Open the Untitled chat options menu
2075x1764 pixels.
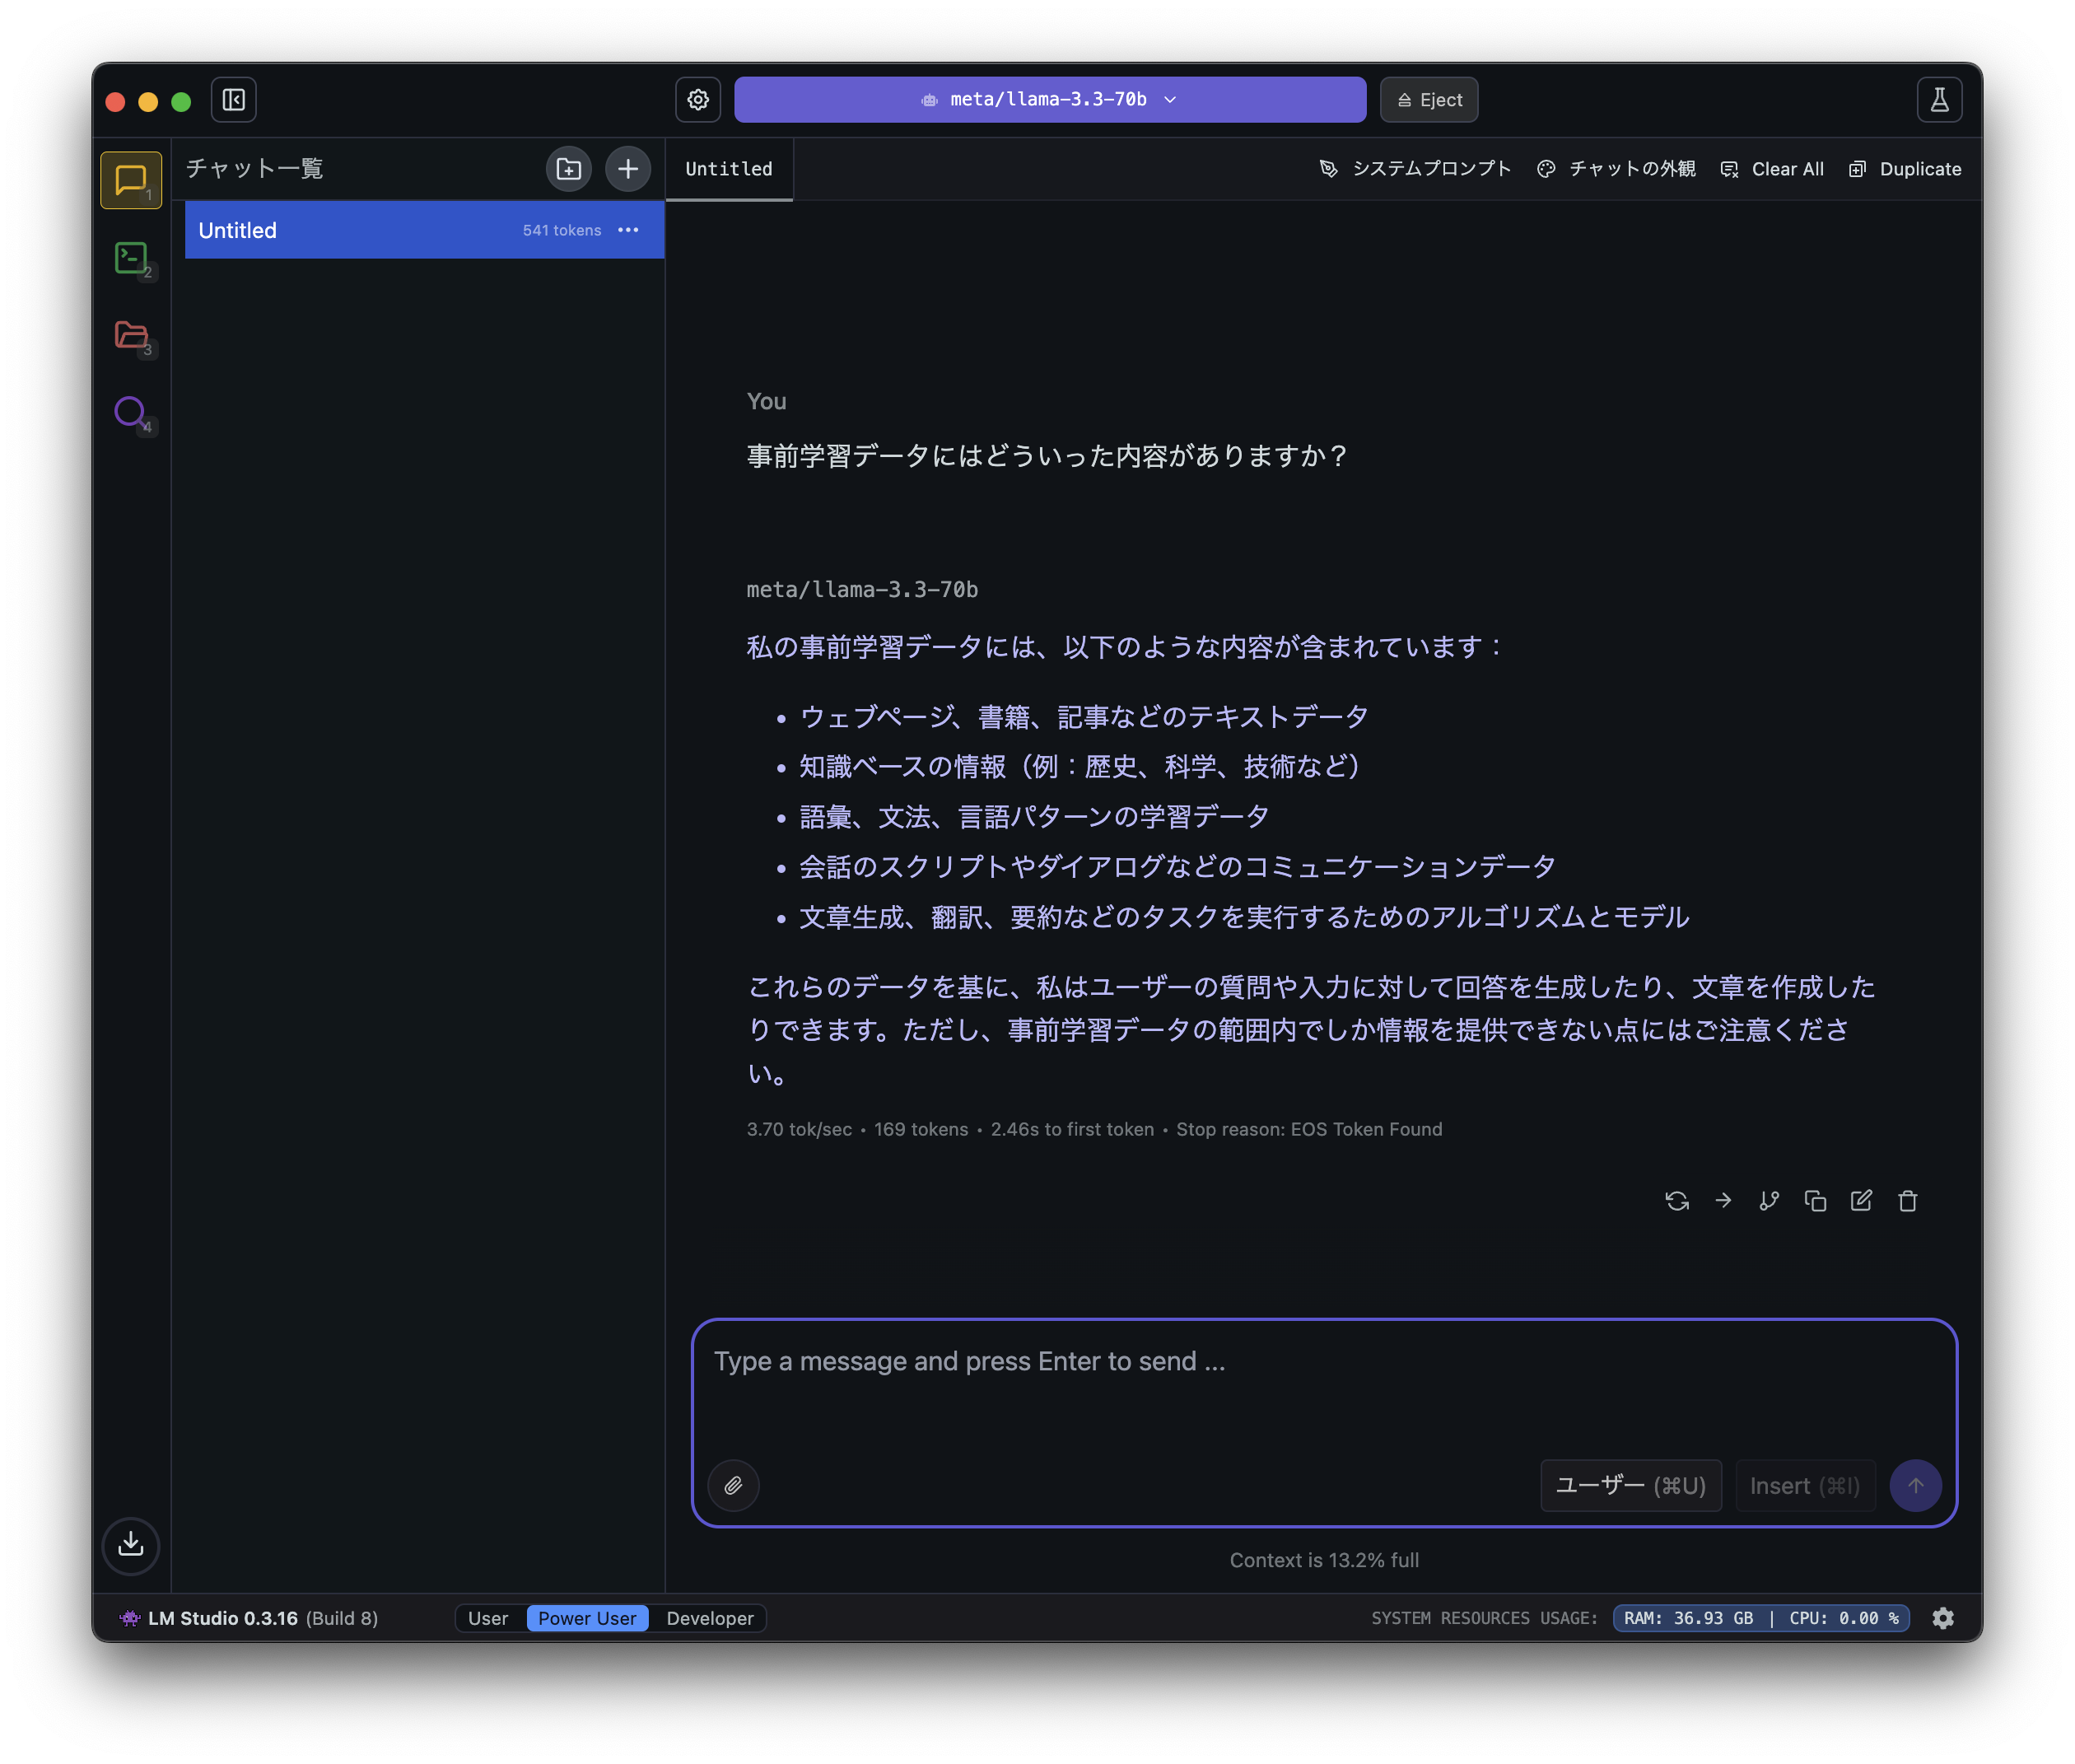point(629,230)
